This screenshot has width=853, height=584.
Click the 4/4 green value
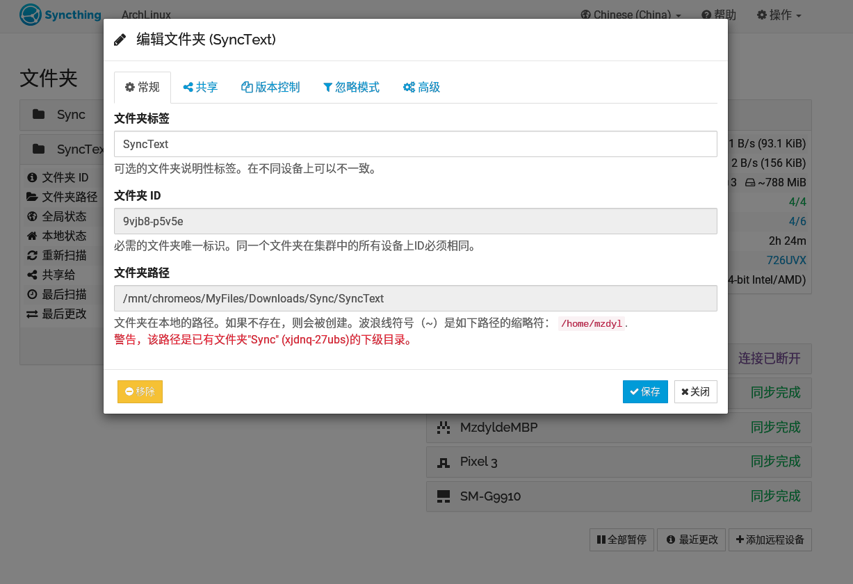(x=797, y=202)
